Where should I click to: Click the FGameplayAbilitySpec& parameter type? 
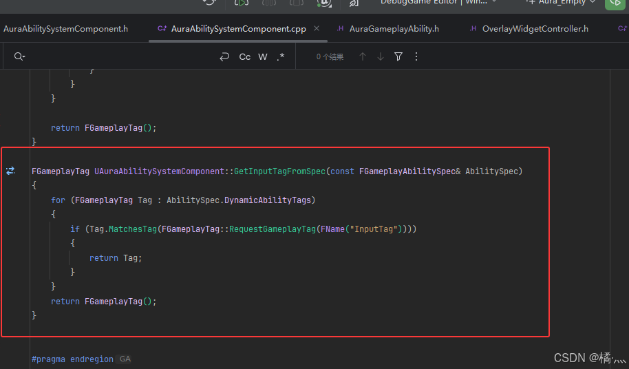coord(410,171)
